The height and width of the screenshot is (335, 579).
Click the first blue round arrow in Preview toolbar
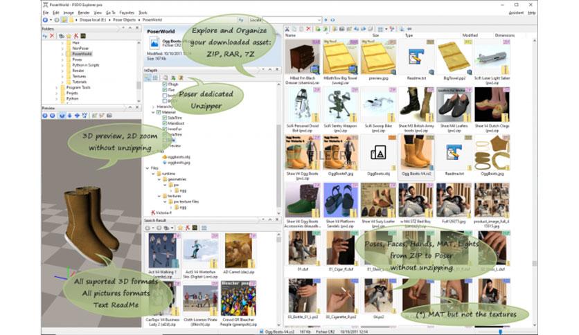coord(45,116)
